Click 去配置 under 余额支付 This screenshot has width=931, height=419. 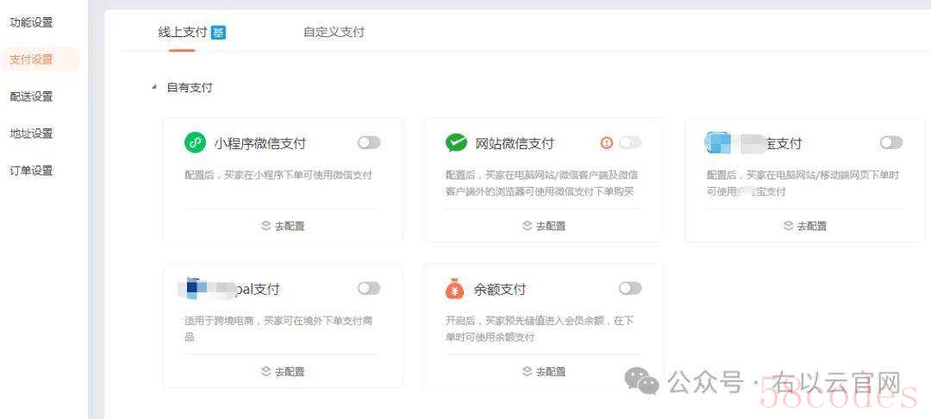(551, 372)
